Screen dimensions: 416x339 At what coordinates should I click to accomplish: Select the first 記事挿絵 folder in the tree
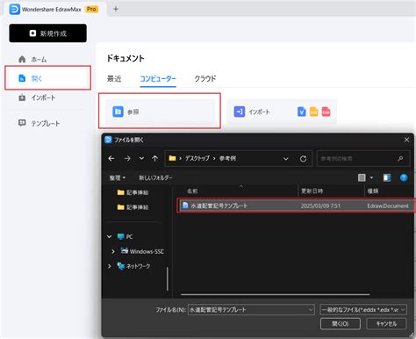pyautogui.click(x=133, y=192)
